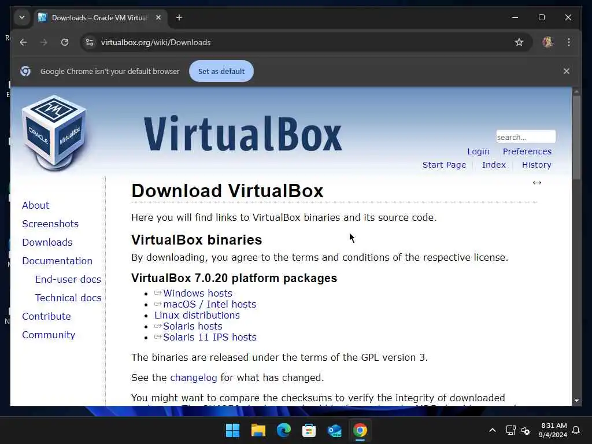Open Contribute in sidebar
Screen dimensions: 592x444
point(46,316)
